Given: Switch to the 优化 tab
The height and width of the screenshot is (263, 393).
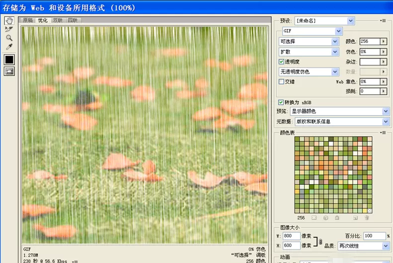Looking at the screenshot, I should coord(43,20).
